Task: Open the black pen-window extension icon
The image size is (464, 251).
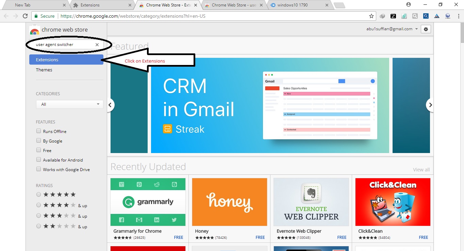Action: [x=393, y=16]
